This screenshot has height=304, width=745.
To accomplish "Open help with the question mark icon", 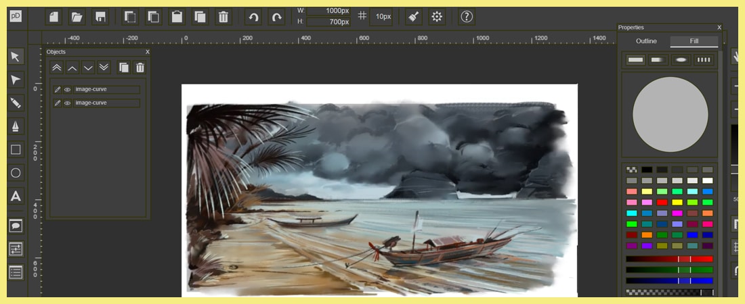I will [467, 17].
